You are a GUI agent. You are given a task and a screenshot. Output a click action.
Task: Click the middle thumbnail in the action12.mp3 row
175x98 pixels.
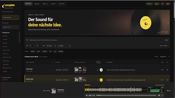coord(80,79)
